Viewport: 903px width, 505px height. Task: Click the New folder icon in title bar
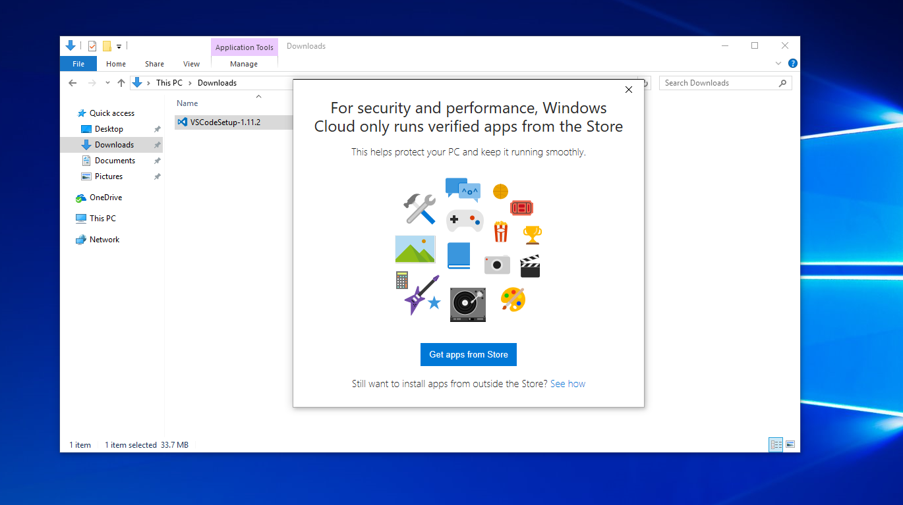click(x=107, y=46)
